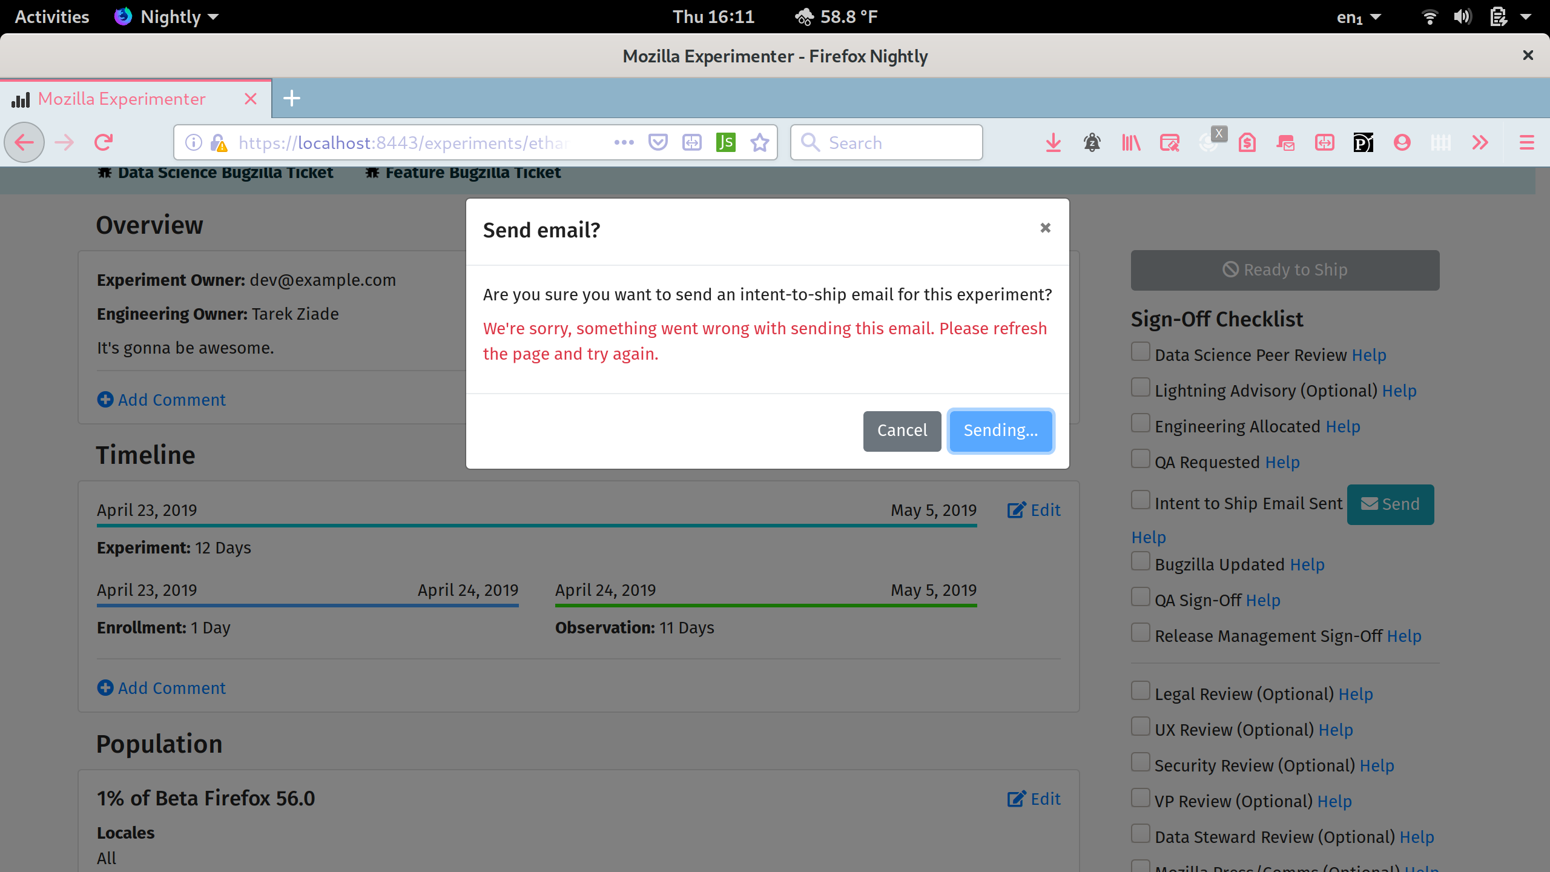Bookmark this page with the star icon
This screenshot has width=1550, height=872.
(x=759, y=143)
